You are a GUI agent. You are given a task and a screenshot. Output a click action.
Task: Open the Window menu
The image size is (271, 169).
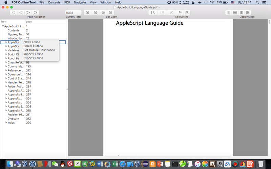[106, 2]
